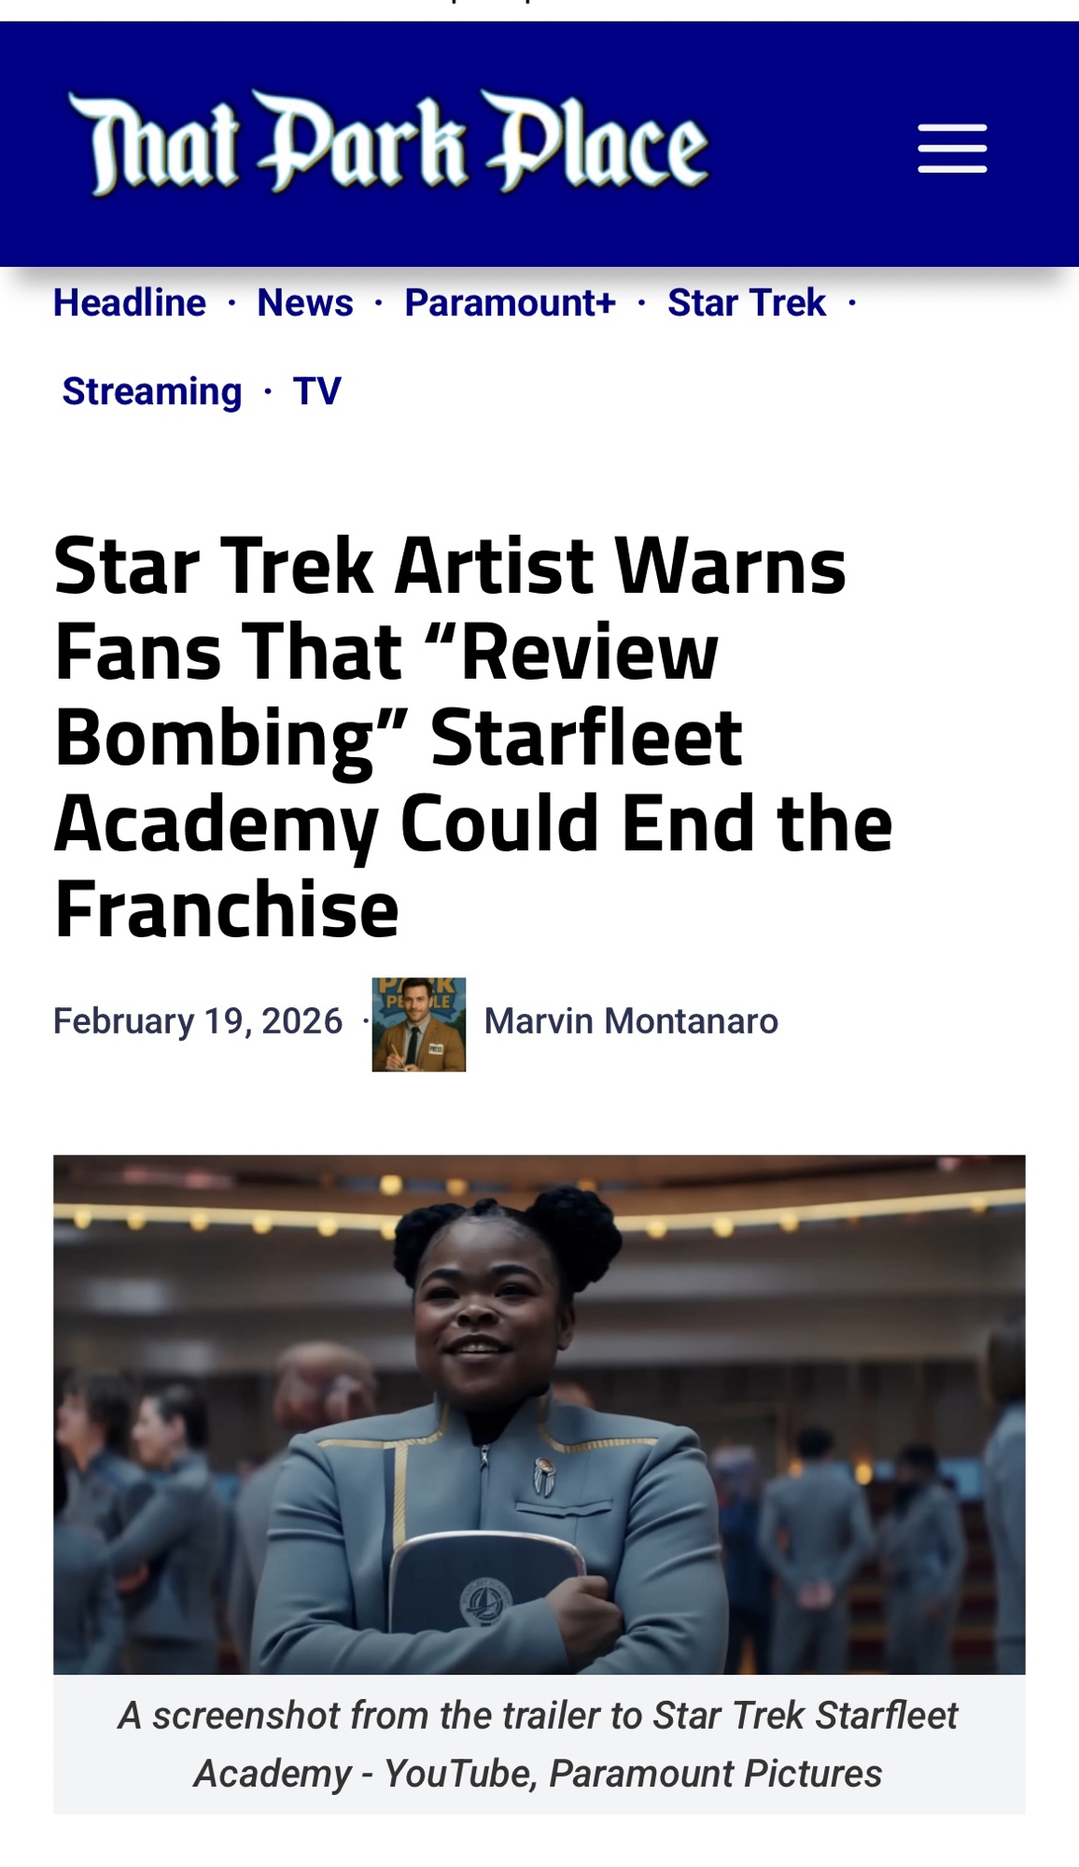Click the That Park Place logo
Viewport: 1079px width, 1867px height.
click(389, 143)
